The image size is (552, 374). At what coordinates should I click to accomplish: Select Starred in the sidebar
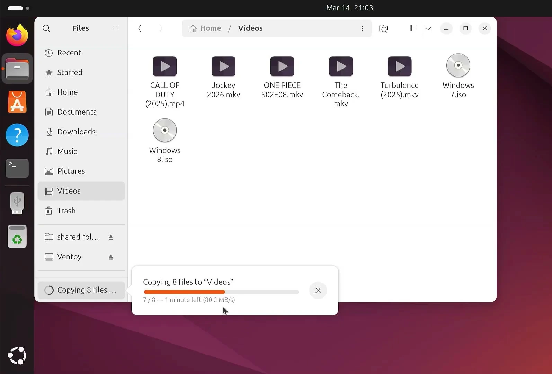pyautogui.click(x=81, y=72)
